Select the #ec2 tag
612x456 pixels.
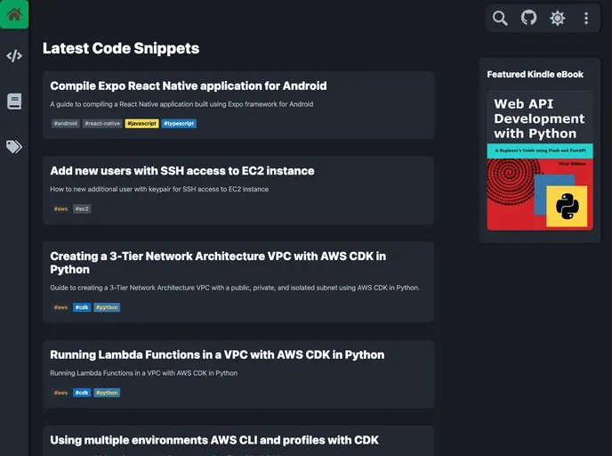(x=82, y=209)
